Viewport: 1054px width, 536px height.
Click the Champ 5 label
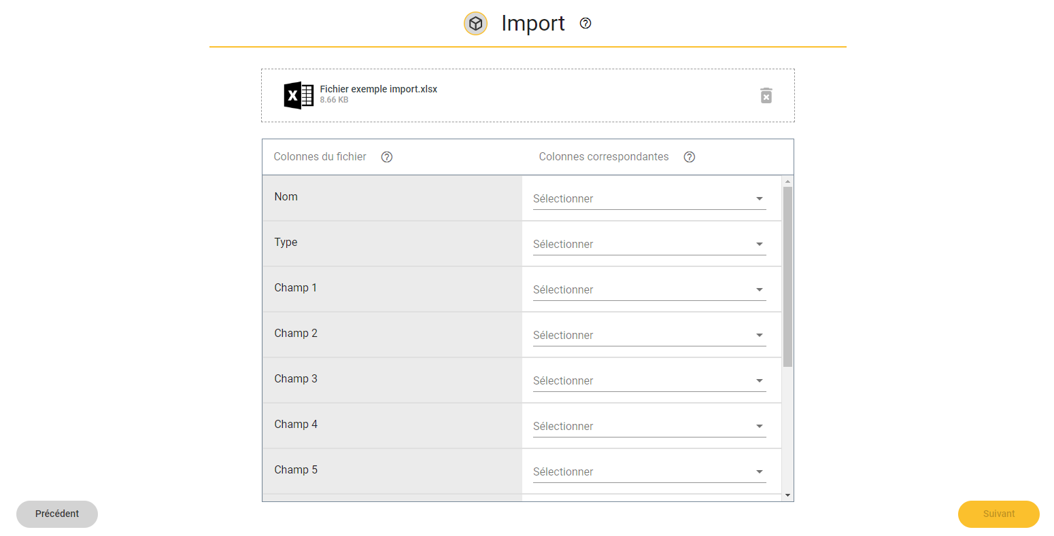point(296,469)
